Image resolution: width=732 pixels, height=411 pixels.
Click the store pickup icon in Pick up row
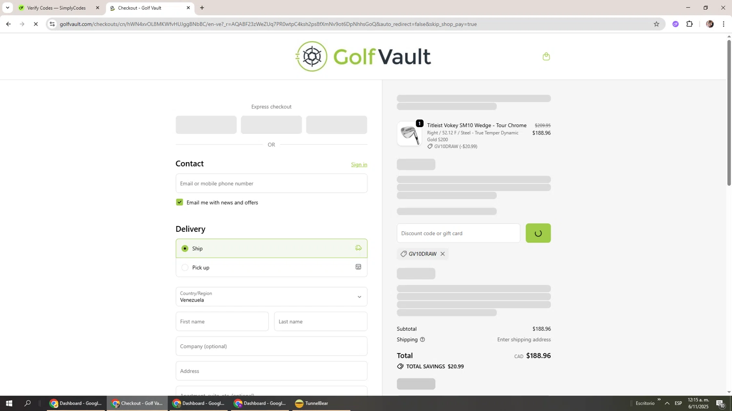pos(358,267)
